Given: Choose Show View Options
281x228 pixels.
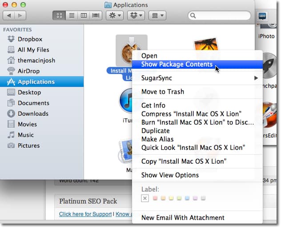Looking at the screenshot, I should pyautogui.click(x=197, y=175).
